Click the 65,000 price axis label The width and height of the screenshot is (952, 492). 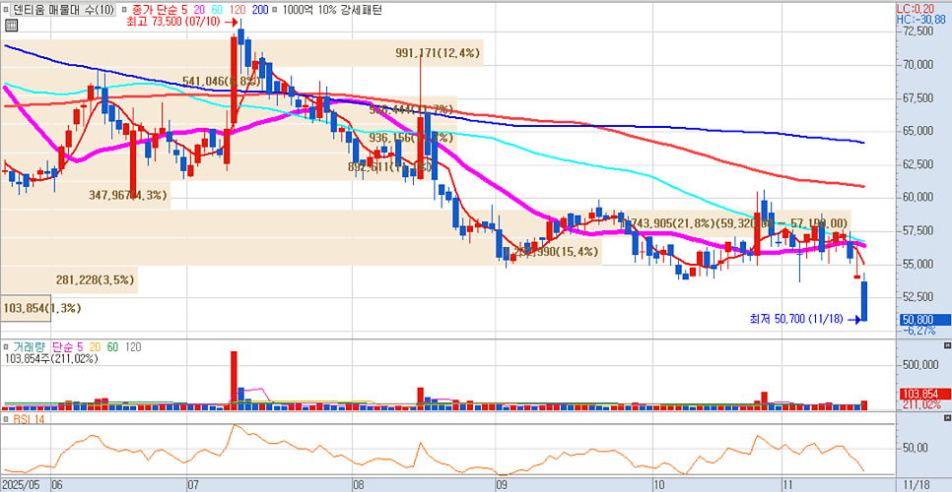918,131
